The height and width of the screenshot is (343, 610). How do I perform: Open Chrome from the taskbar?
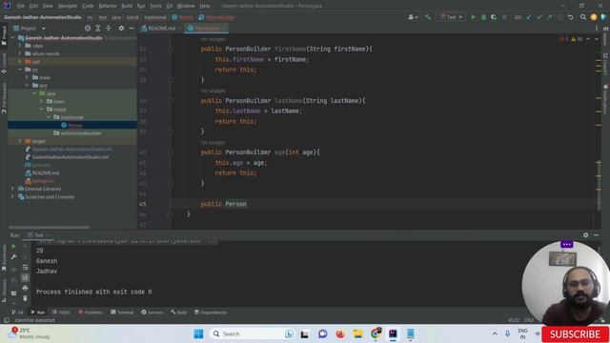coord(376,333)
